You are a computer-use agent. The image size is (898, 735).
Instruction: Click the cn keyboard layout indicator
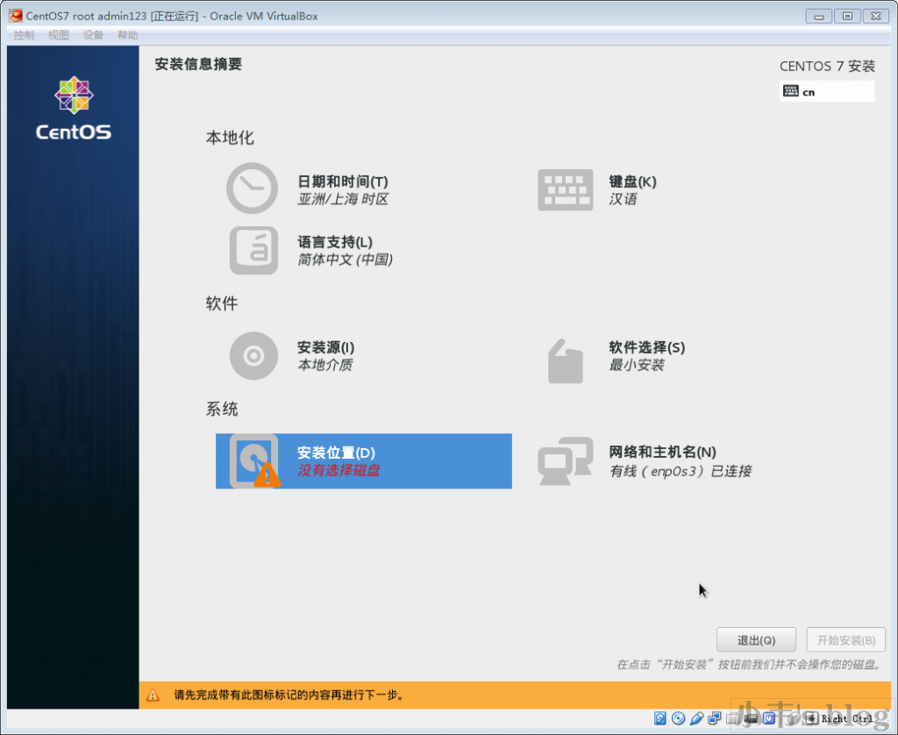[x=826, y=92]
